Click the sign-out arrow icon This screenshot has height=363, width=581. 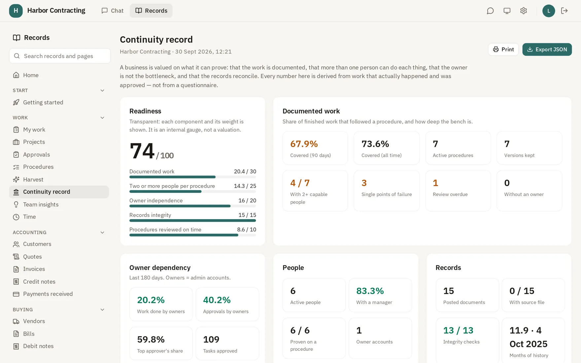pos(564,11)
